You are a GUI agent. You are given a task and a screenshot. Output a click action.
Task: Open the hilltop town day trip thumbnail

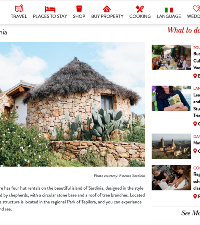click(x=171, y=146)
